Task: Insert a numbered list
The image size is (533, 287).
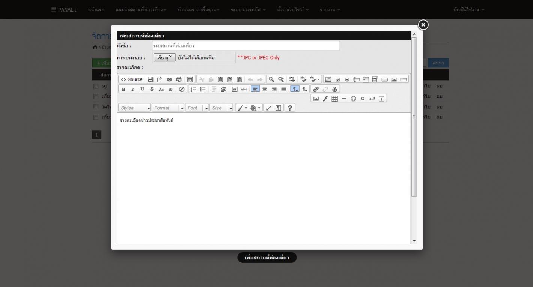Action: pyautogui.click(x=194, y=89)
